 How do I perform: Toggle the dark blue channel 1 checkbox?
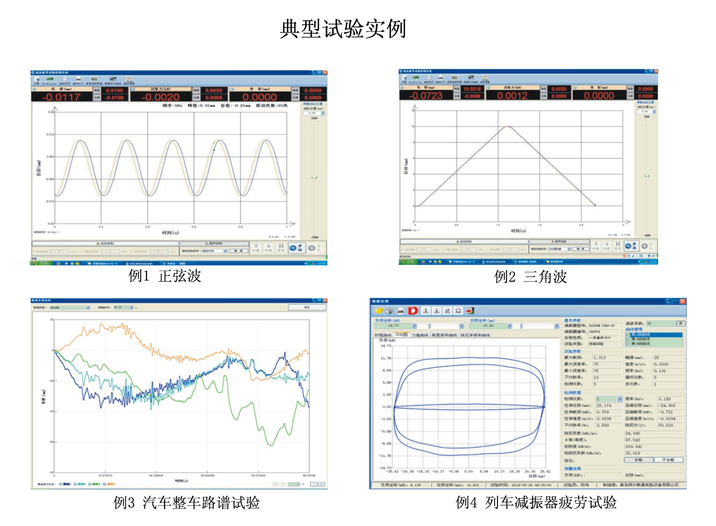tap(61, 484)
